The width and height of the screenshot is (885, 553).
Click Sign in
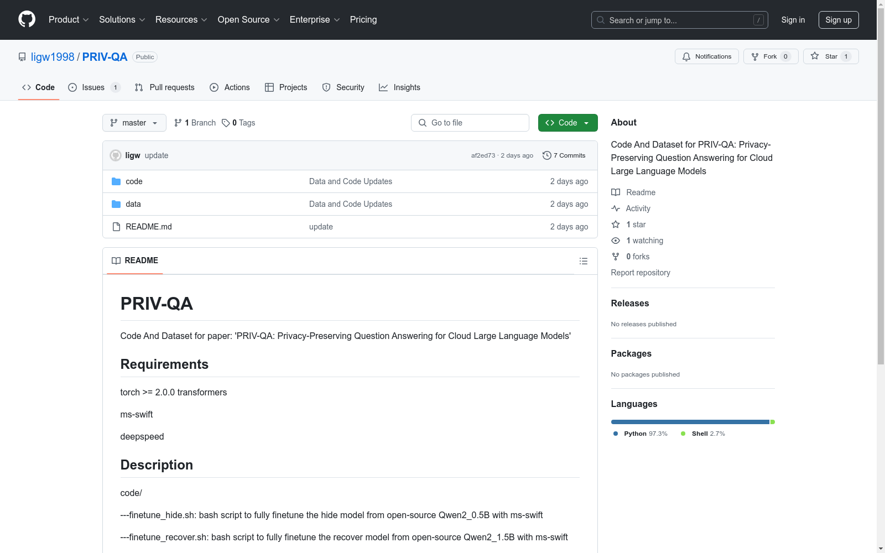pos(793,20)
